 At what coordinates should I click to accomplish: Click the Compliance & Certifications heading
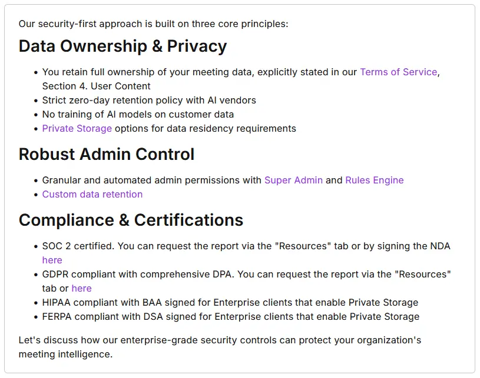[131, 220]
